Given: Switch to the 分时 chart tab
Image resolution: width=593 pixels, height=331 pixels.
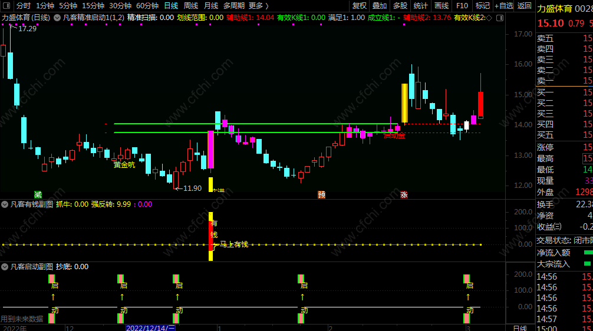Looking at the screenshot, I should point(24,6).
